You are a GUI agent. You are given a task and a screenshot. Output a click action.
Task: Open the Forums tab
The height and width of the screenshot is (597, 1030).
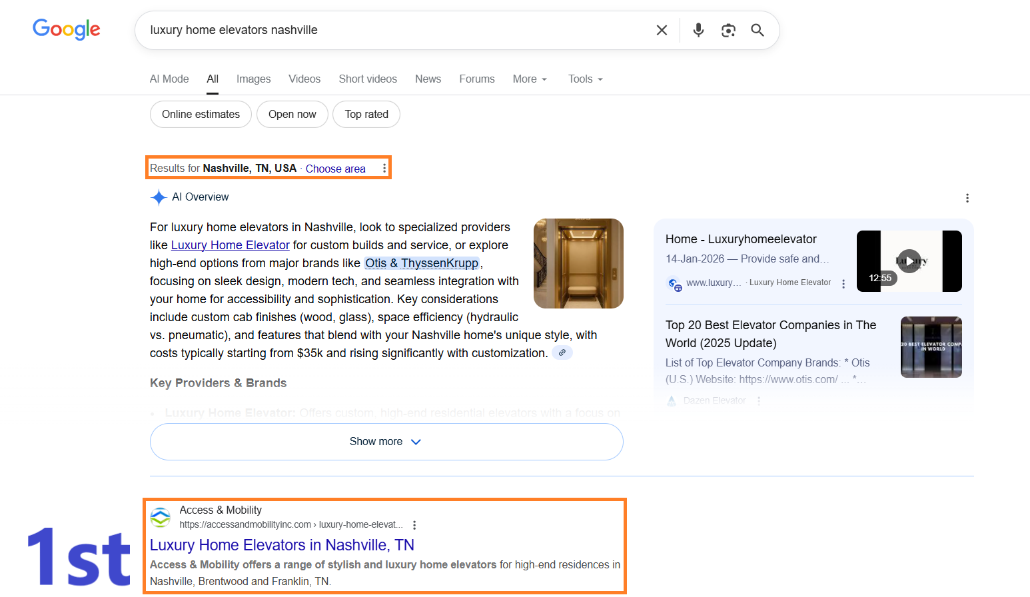477,79
